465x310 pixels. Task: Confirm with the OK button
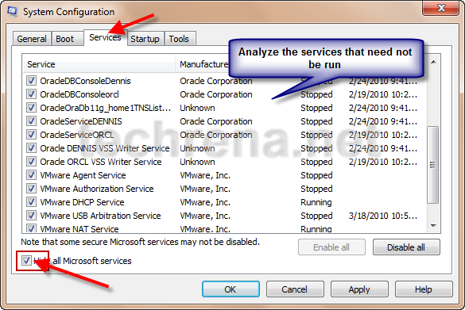[231, 289]
